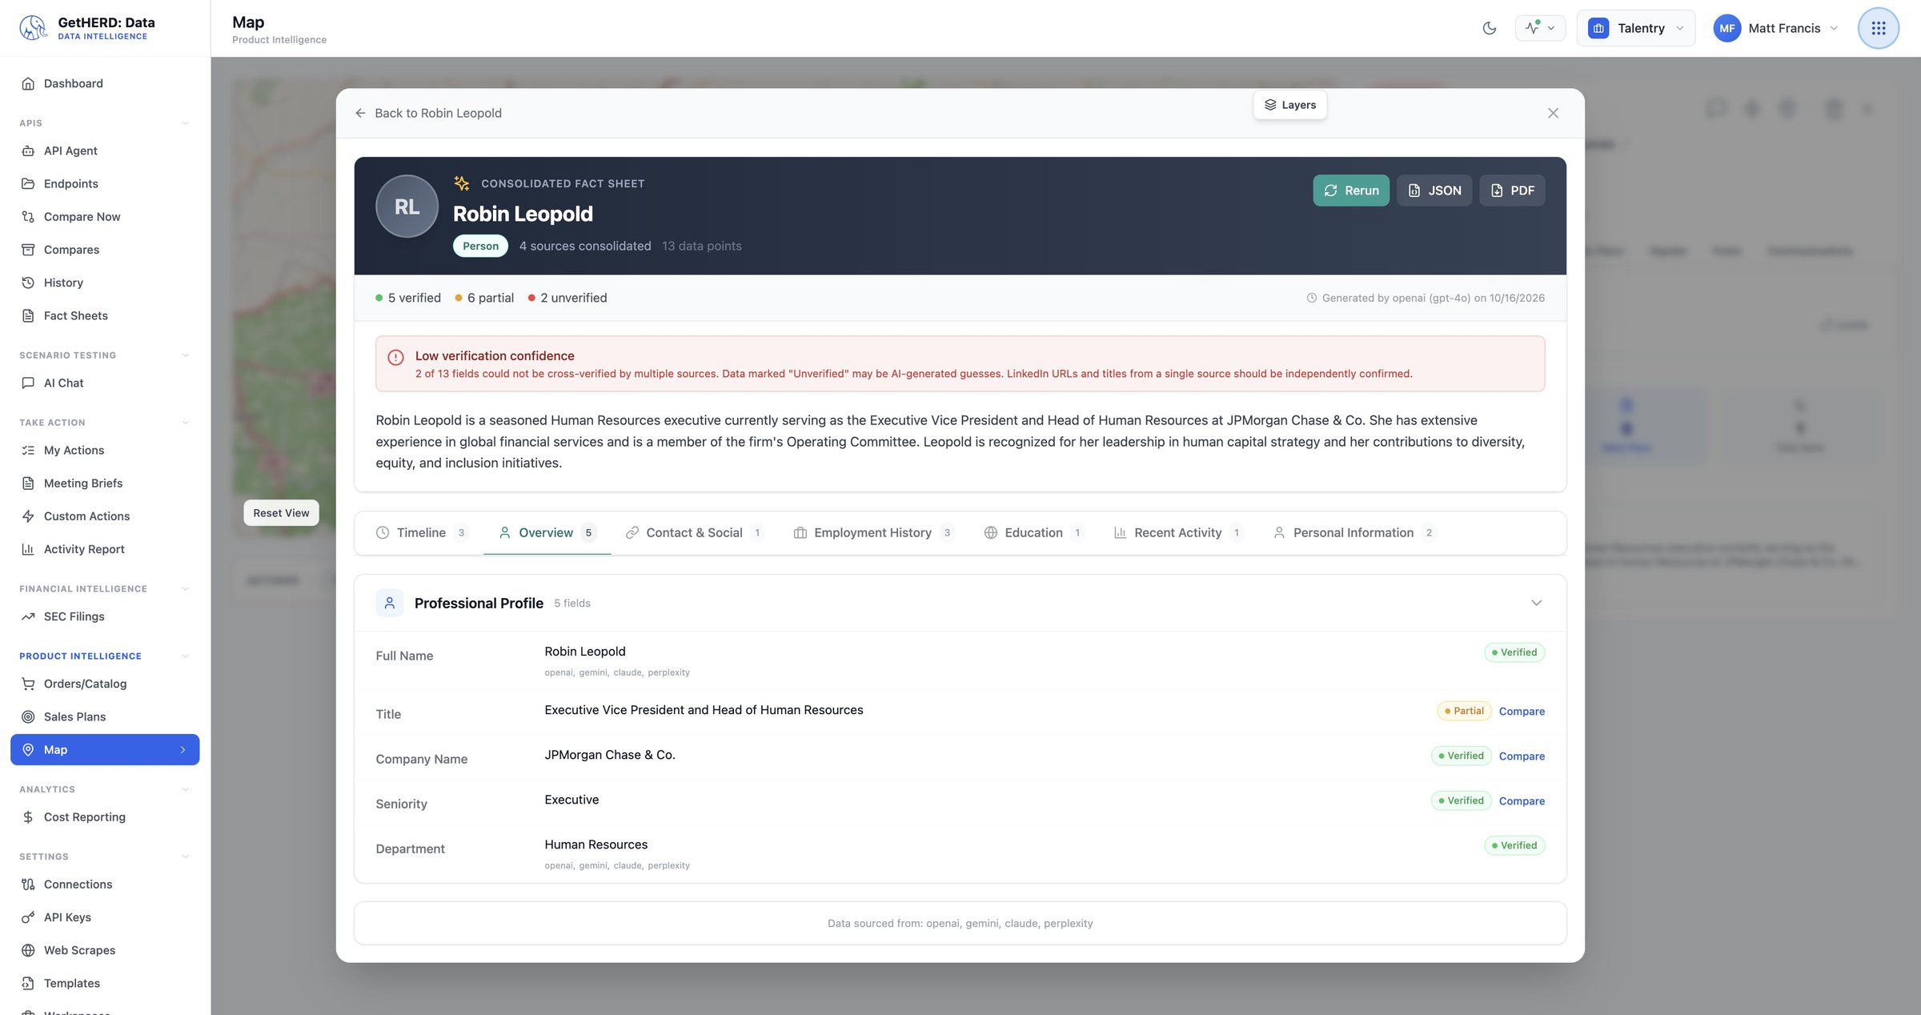Switch to Contact & Social tab
Image resolution: width=1921 pixels, height=1015 pixels.
694,532
